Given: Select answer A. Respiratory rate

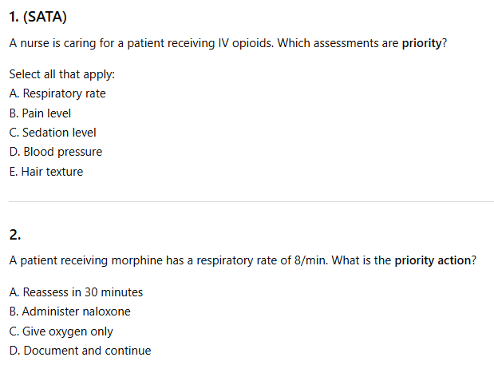Looking at the screenshot, I should pyautogui.click(x=57, y=93).
